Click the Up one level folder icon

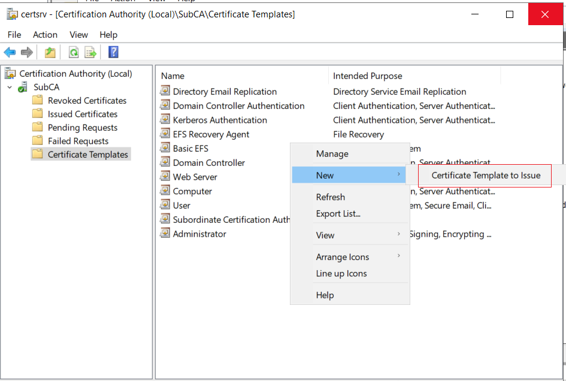50,52
